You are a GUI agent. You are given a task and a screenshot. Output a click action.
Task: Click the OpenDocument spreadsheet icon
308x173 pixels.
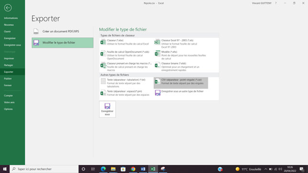point(103,53)
